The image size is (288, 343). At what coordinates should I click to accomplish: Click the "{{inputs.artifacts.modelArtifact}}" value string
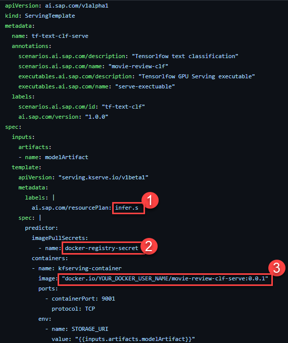point(135,339)
